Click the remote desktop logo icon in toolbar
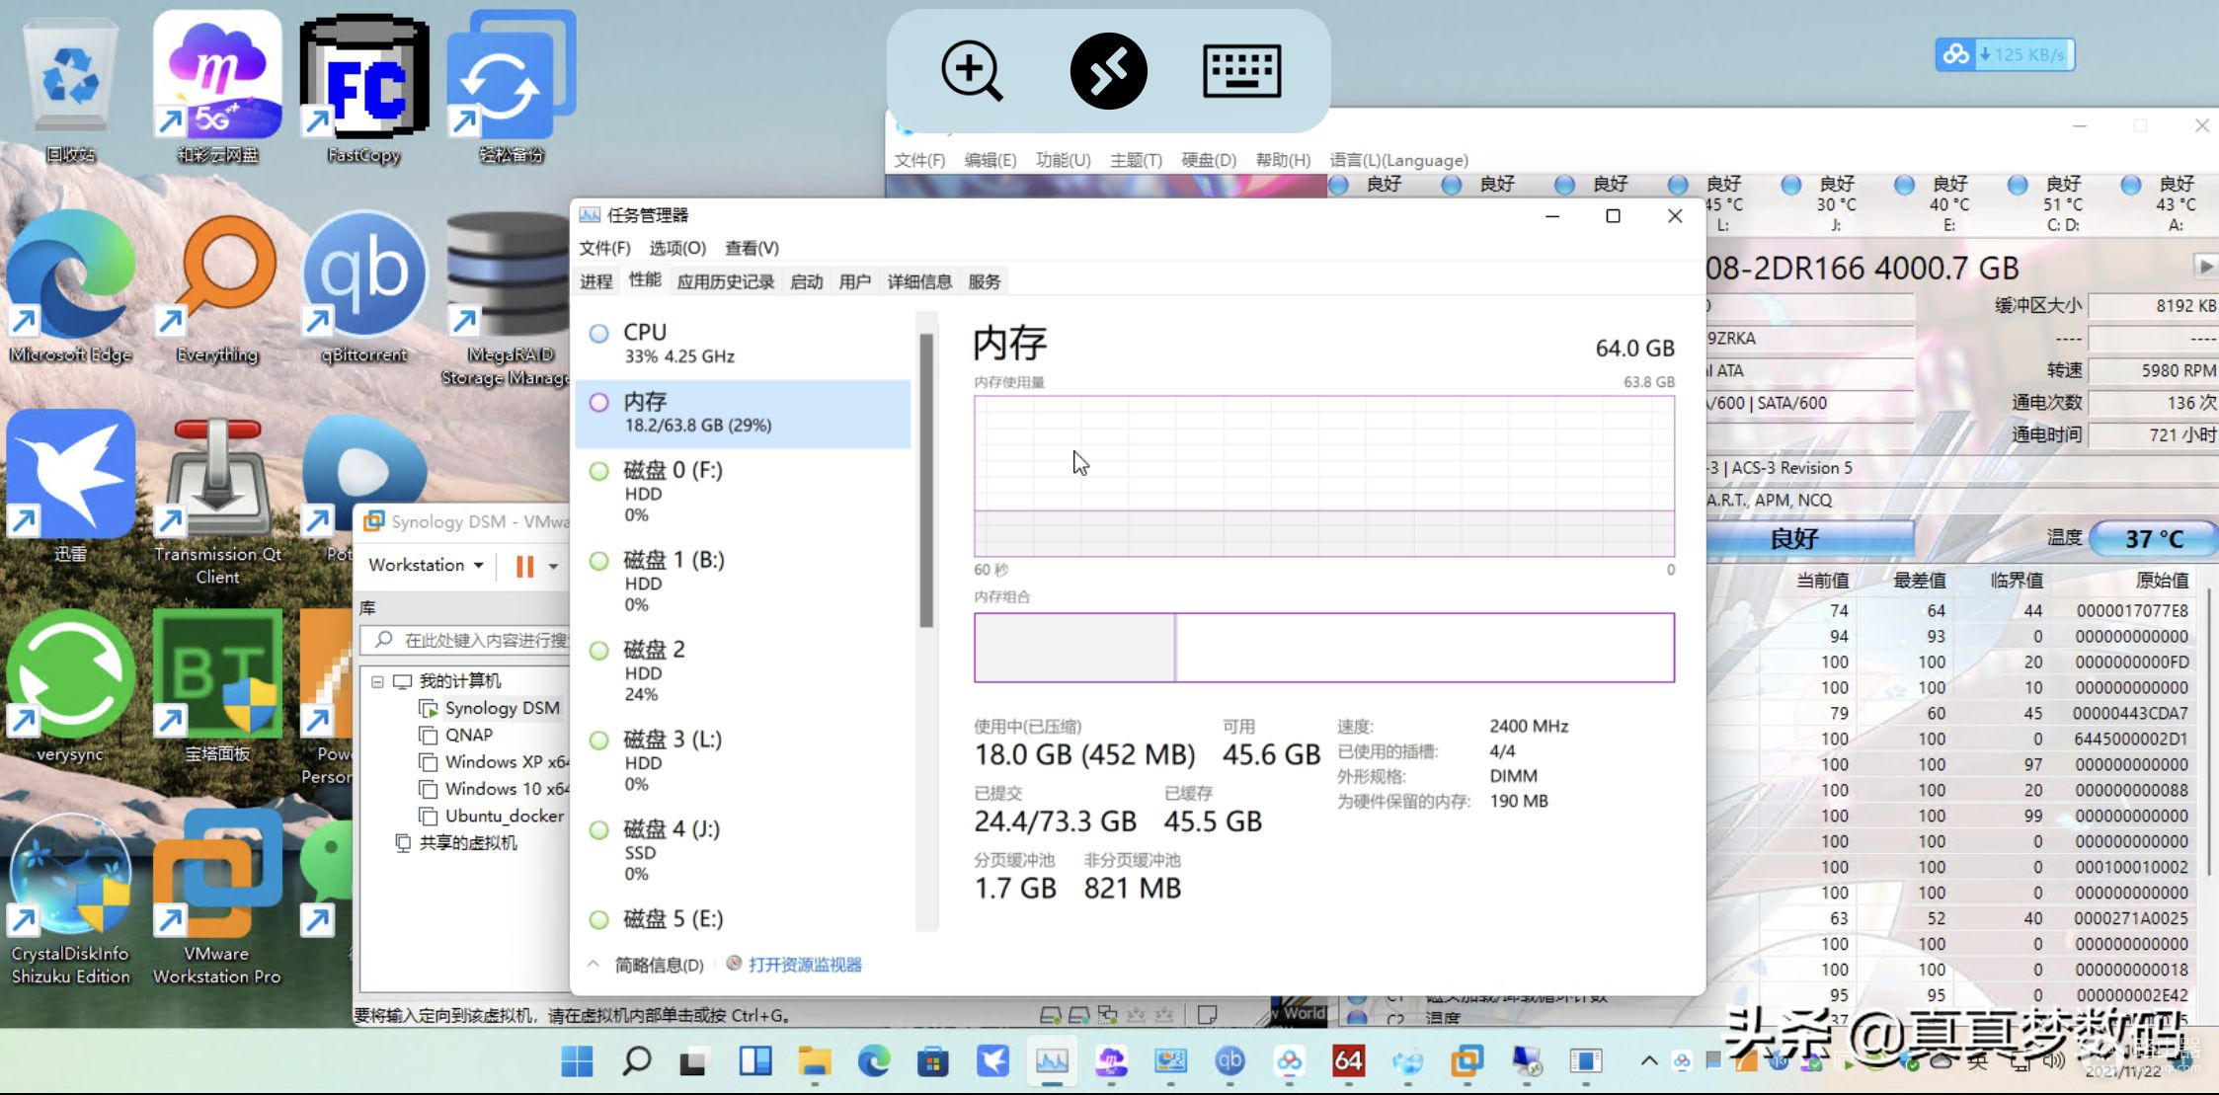 click(1108, 71)
